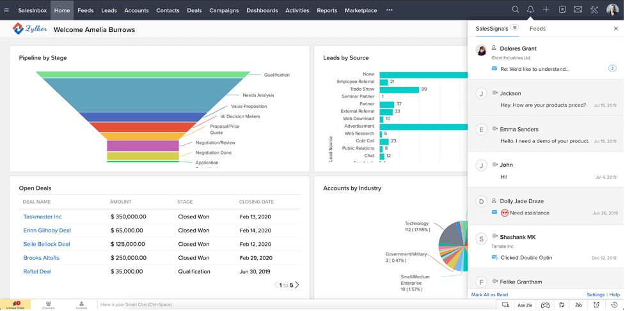The image size is (625, 311).
Task: Click the gray Technology pie slice
Action: point(452,233)
